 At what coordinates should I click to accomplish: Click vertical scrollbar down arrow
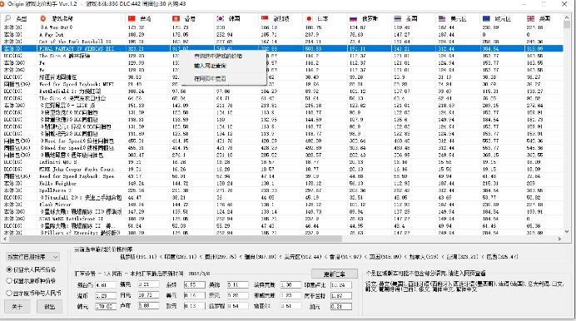tap(567, 231)
